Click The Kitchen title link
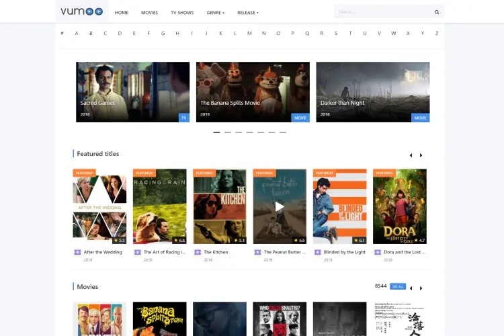 216,252
